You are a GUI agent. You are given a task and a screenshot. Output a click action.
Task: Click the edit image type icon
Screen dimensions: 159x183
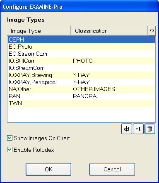pos(127,129)
